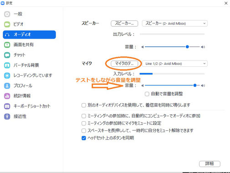Screen dimensions: 230x173
Task: Open the microphone Line 1/2 device dropdown
Action: coord(174,64)
